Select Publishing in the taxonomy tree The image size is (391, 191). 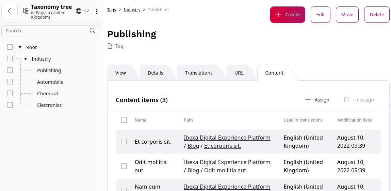click(49, 70)
